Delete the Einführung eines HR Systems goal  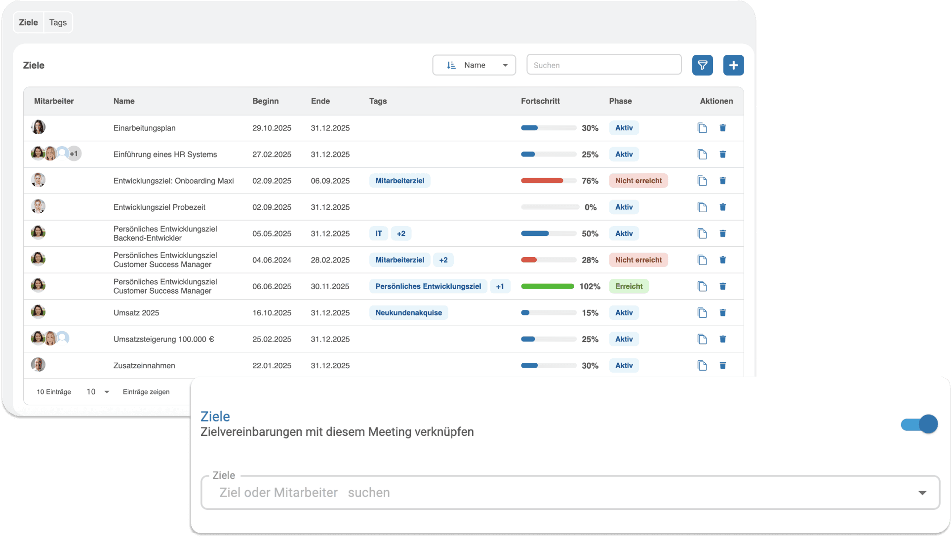tap(722, 154)
